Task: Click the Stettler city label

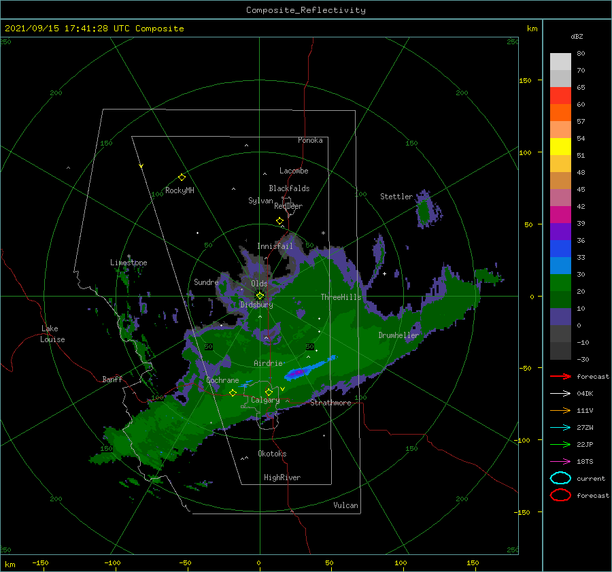Action: [x=396, y=197]
